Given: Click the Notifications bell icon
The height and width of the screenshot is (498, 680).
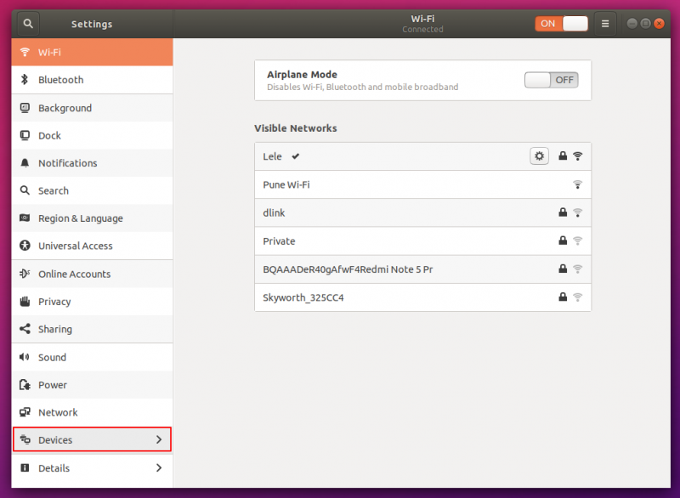Looking at the screenshot, I should [x=25, y=163].
